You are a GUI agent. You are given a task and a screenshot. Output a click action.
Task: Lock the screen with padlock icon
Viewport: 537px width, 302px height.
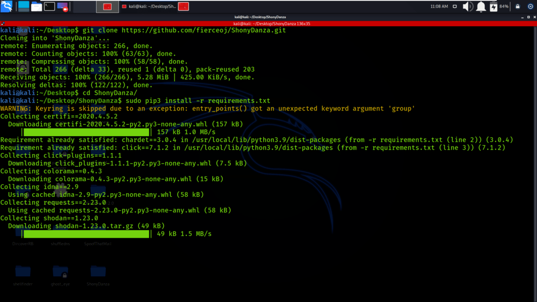(518, 6)
